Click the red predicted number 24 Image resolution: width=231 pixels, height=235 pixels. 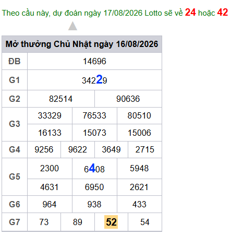pyautogui.click(x=190, y=13)
